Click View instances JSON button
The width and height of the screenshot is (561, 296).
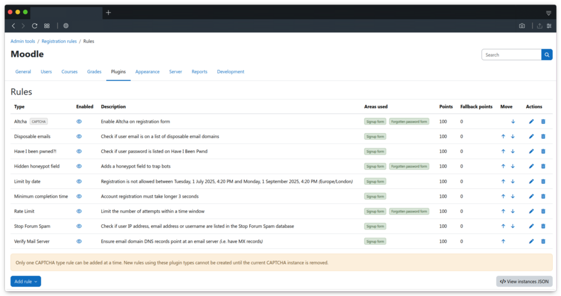[524, 281]
